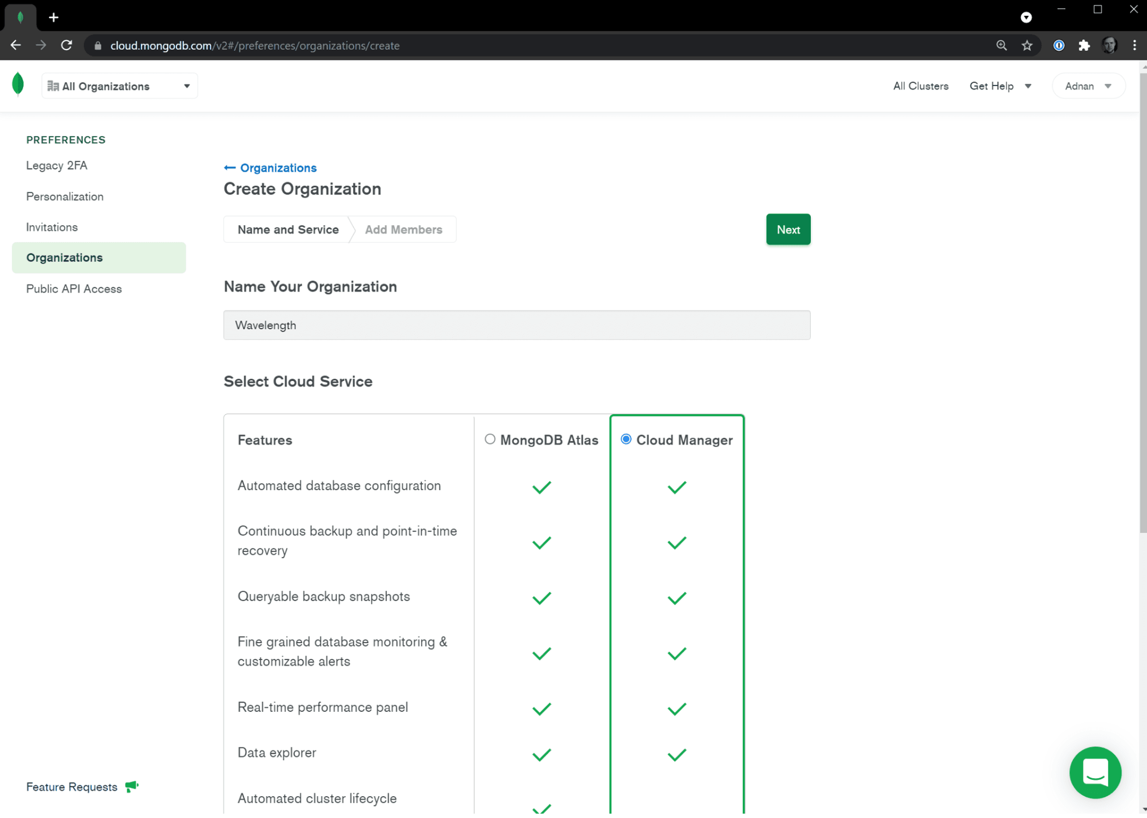Select the Cloud Manager radio button
This screenshot has height=818, width=1147.
626,439
